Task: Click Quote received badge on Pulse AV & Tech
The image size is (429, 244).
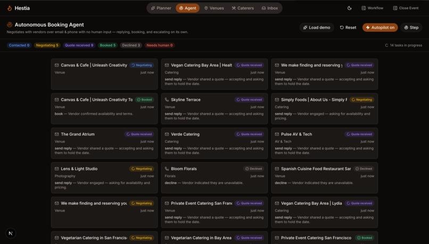Action: [359, 134]
